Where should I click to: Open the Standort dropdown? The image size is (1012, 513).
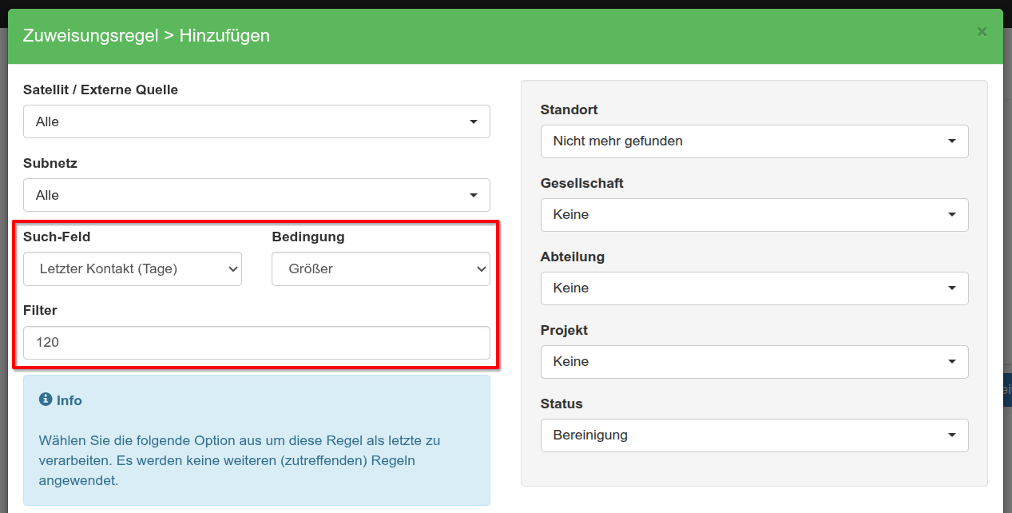pyautogui.click(x=755, y=141)
